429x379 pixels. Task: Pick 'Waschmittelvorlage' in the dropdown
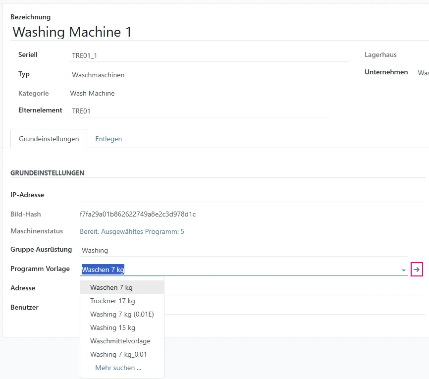120,341
